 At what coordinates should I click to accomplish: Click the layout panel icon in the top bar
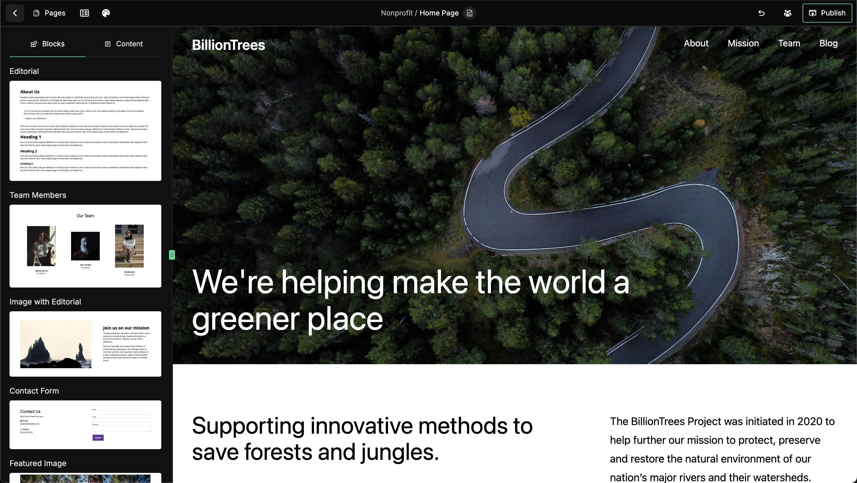click(x=85, y=13)
